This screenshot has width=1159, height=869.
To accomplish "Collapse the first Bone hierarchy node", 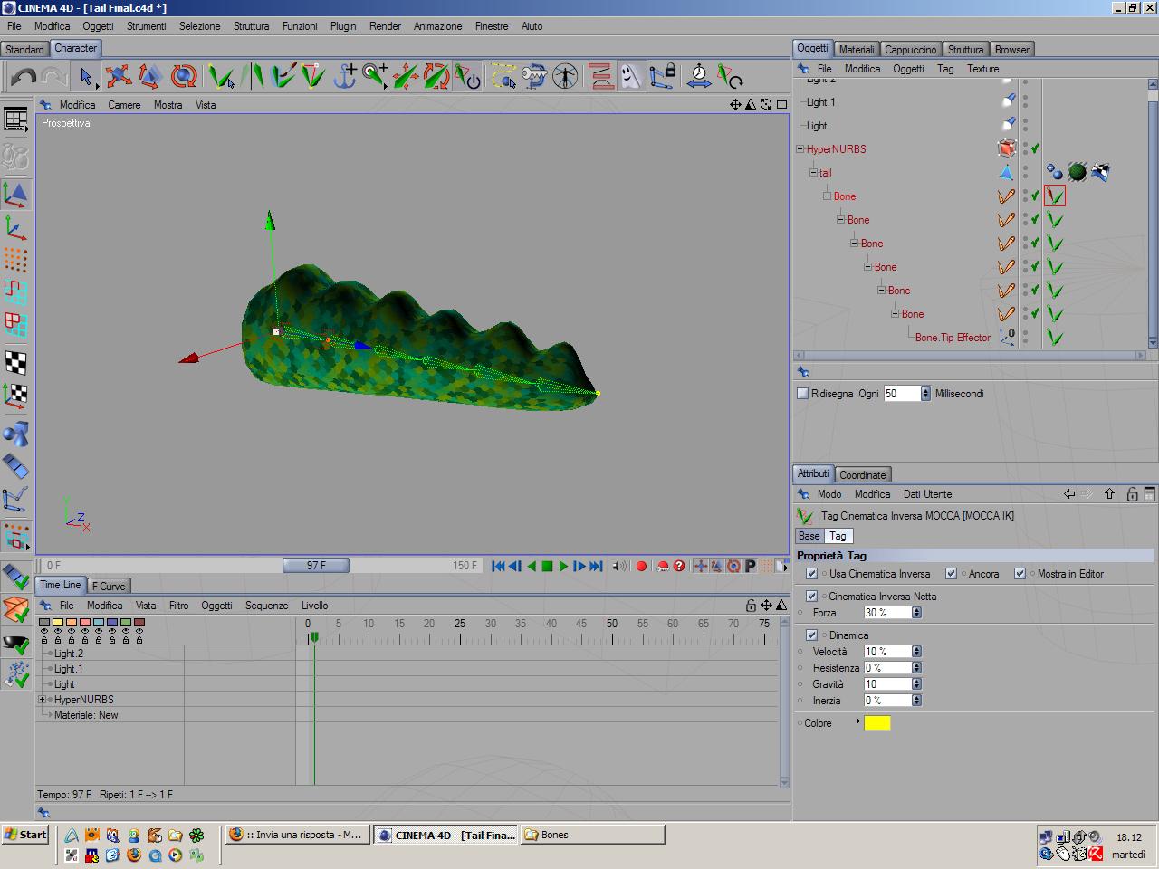I will [x=827, y=196].
